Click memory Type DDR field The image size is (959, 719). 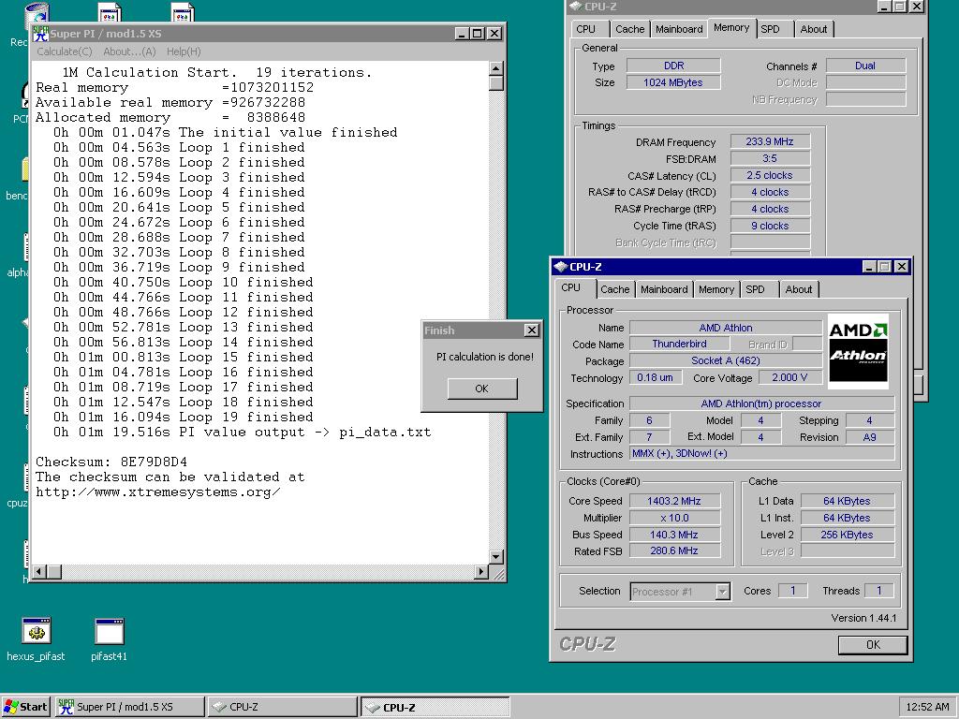673,66
